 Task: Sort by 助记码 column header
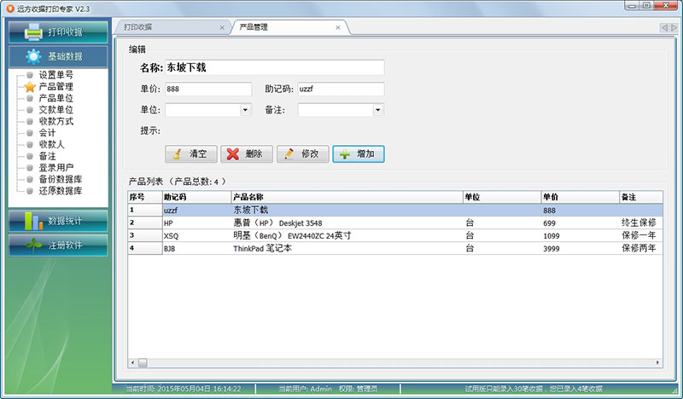197,197
